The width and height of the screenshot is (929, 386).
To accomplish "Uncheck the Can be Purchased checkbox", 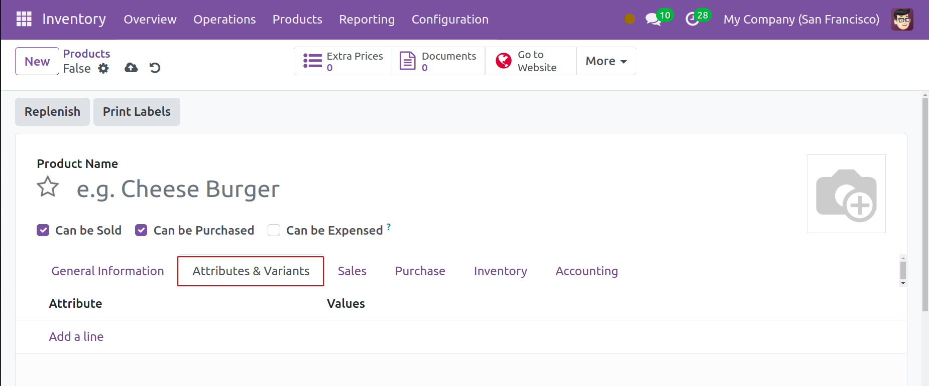I will point(141,230).
